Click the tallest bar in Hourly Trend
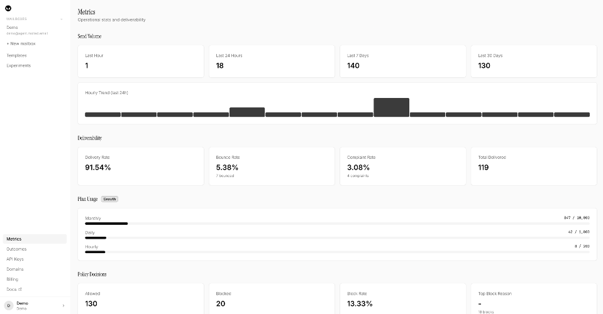 [x=391, y=107]
